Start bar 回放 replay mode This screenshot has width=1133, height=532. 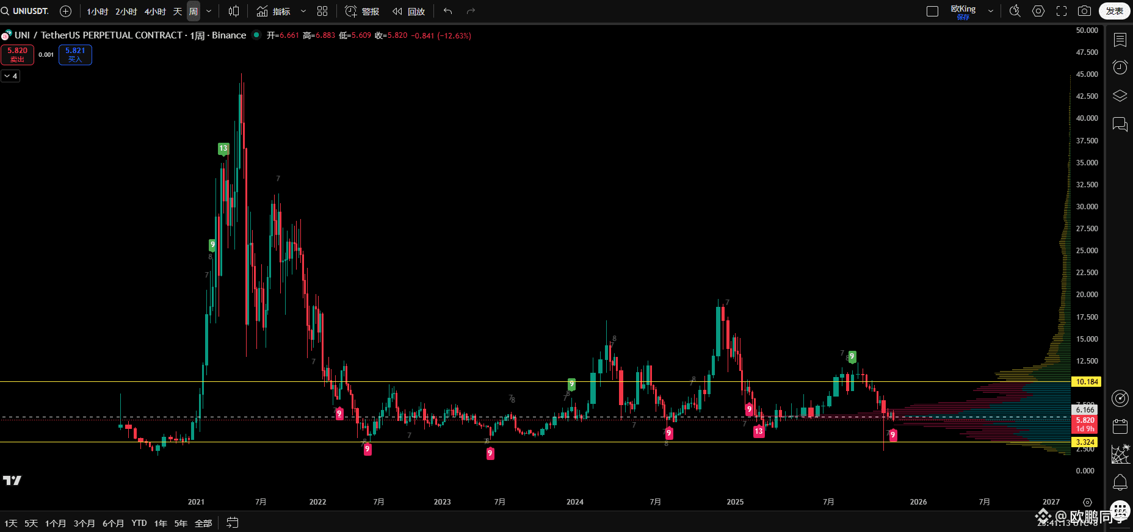tap(408, 11)
